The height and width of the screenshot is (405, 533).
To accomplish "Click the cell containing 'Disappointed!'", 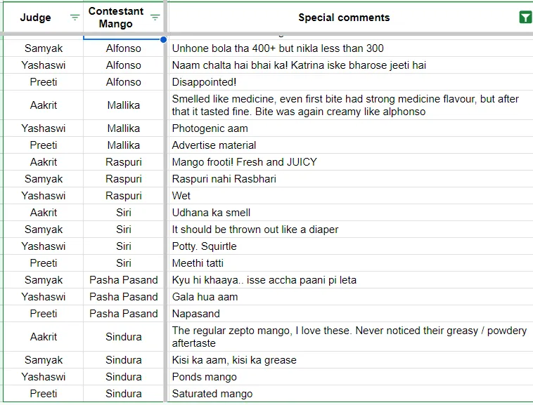I will coord(350,82).
